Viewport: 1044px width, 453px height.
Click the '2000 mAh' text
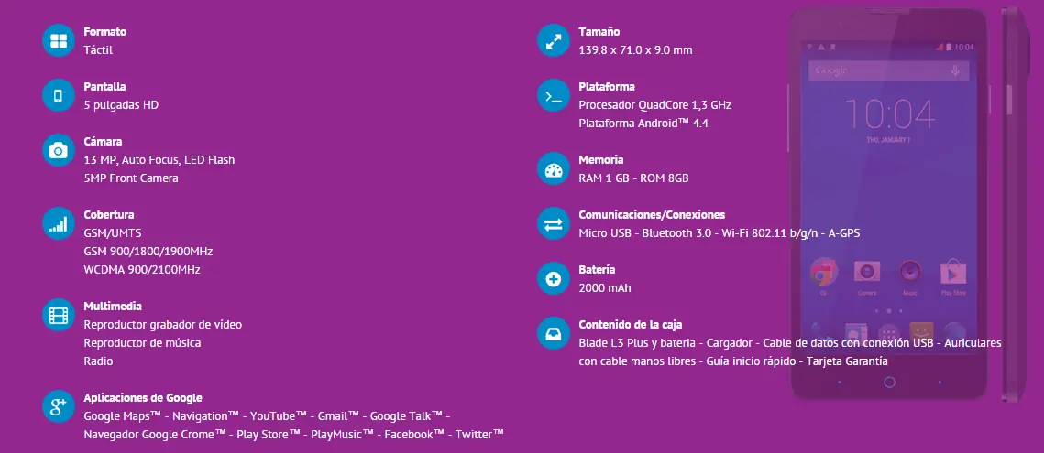coord(605,288)
